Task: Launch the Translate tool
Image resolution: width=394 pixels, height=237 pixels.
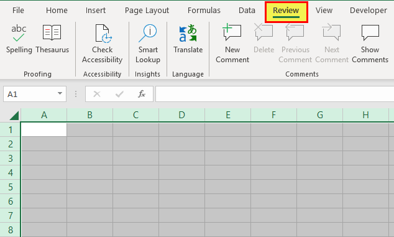Action: click(188, 39)
